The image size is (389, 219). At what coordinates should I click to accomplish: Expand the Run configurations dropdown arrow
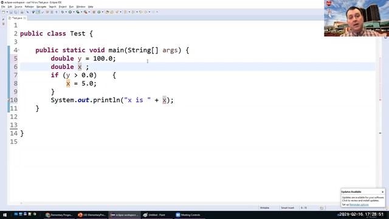74,12
